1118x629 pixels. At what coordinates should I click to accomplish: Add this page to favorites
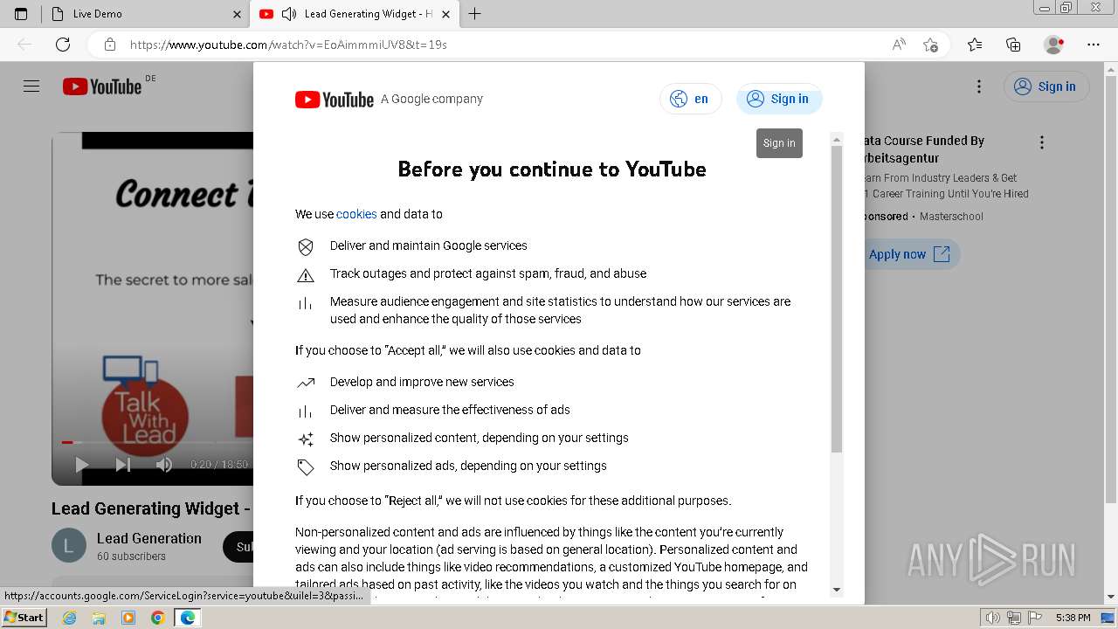(931, 45)
